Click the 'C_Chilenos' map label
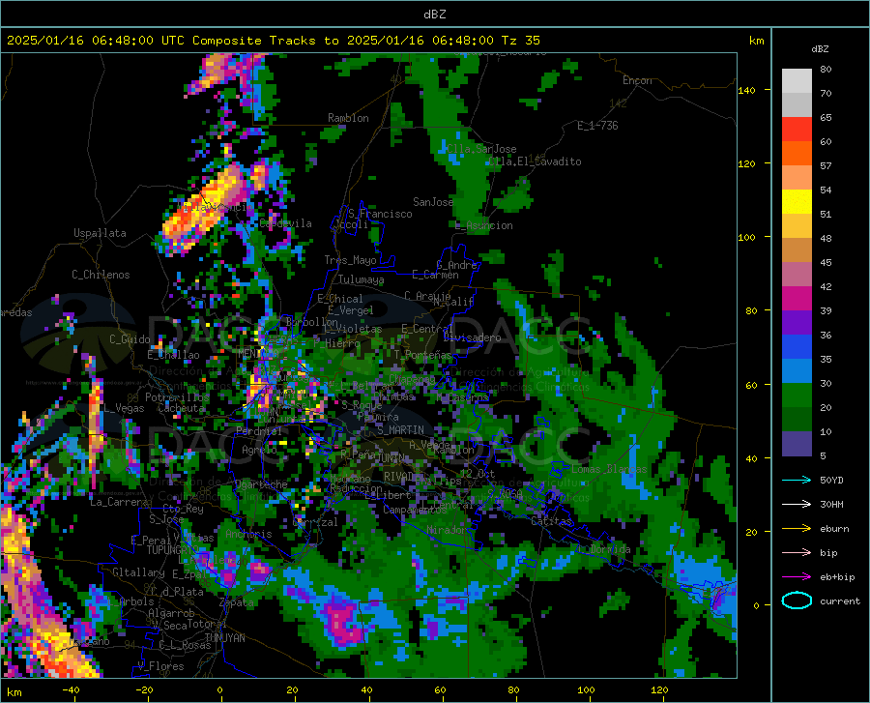The height and width of the screenshot is (703, 870). [x=101, y=275]
